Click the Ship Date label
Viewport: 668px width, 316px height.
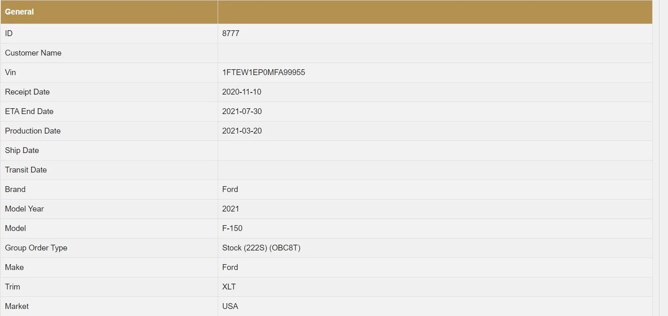point(22,151)
